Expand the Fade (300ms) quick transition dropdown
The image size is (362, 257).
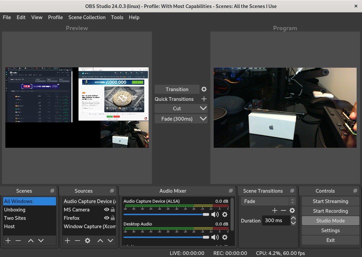pyautogui.click(x=203, y=119)
